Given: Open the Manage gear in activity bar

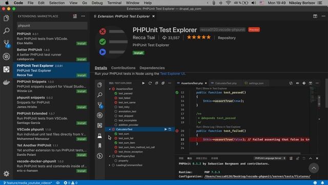Looking at the screenshot, I should pos(6,174).
